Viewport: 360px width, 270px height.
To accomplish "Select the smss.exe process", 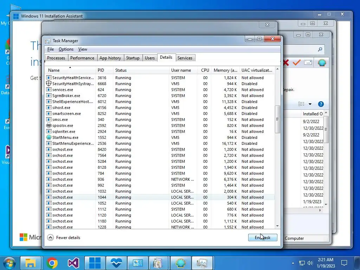I will pos(160,120).
